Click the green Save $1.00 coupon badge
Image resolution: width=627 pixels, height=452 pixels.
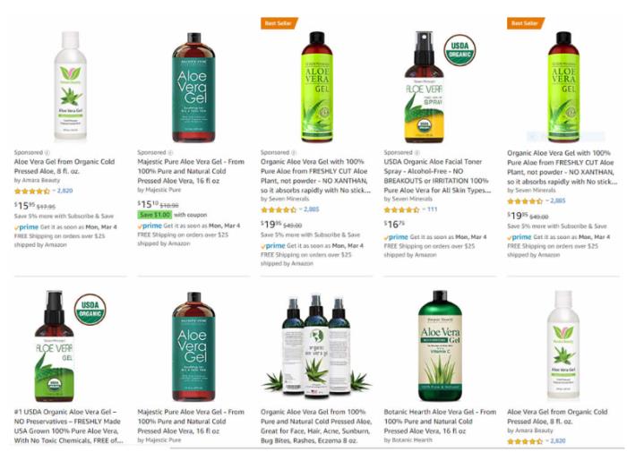[x=155, y=215]
